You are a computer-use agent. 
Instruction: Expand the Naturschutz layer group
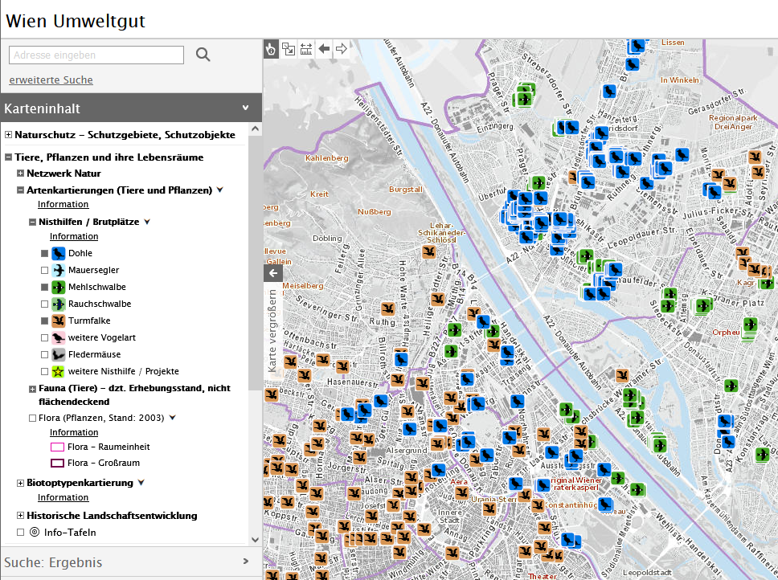click(x=9, y=135)
